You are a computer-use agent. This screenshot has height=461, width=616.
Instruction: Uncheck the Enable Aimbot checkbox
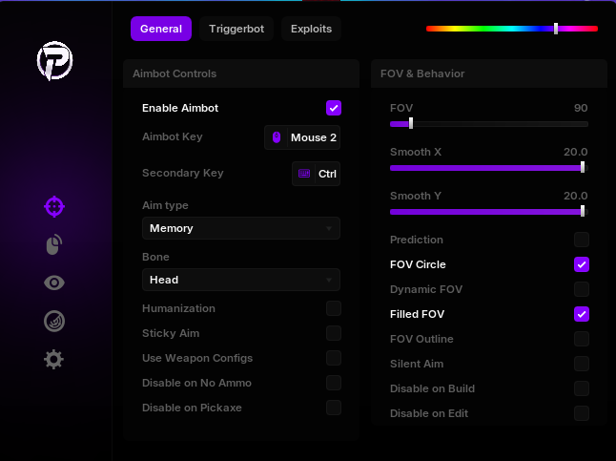point(333,108)
